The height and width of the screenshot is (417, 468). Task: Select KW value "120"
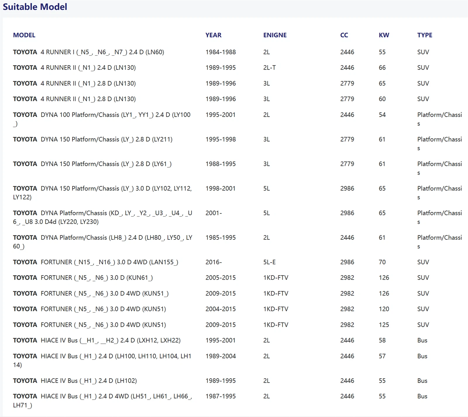(x=384, y=309)
